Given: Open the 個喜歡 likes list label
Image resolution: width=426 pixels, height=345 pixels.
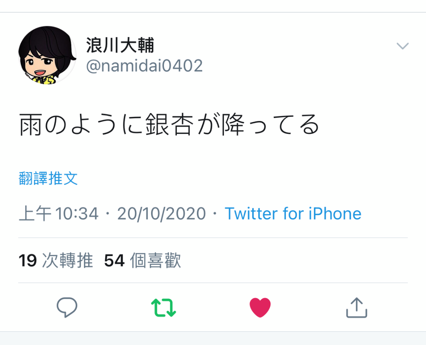Looking at the screenshot, I should coord(156,261).
